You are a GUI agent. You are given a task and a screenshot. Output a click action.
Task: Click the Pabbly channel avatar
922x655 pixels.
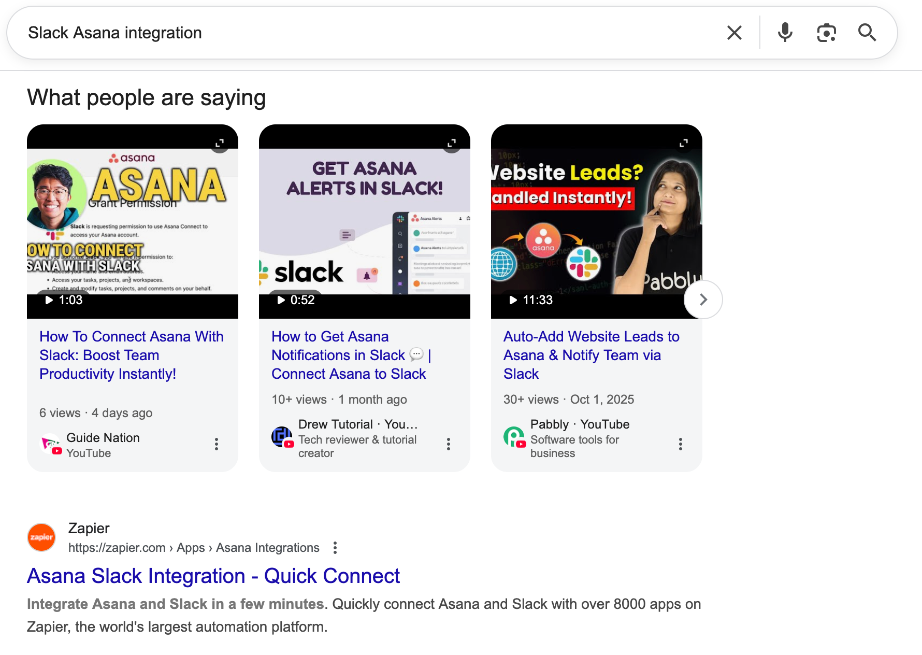tap(515, 437)
